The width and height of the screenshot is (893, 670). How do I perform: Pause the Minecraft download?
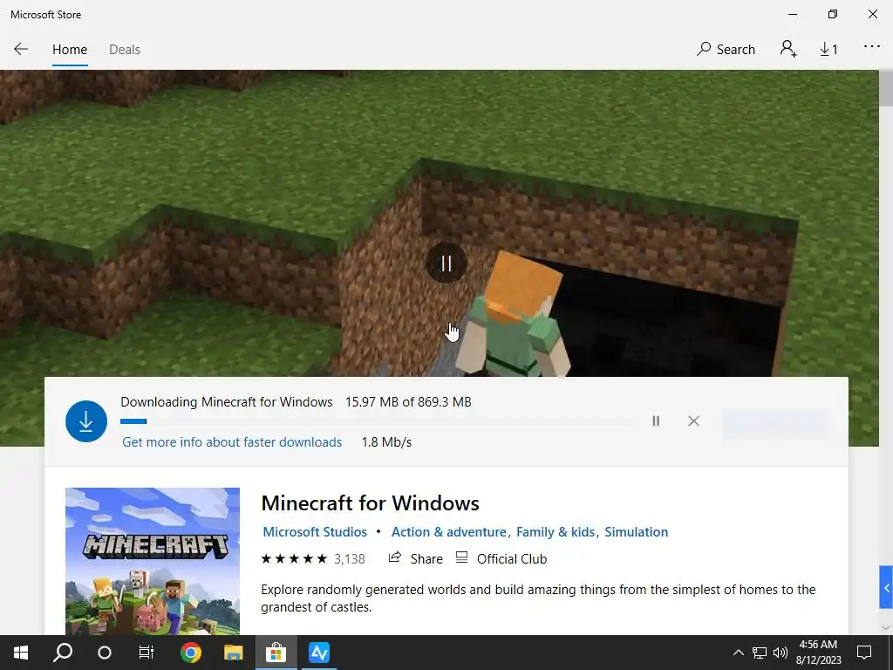coord(656,421)
